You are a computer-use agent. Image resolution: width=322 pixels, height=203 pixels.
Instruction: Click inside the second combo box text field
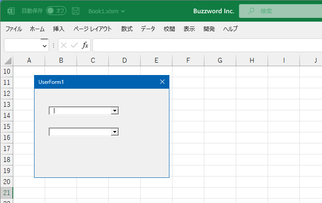80,132
